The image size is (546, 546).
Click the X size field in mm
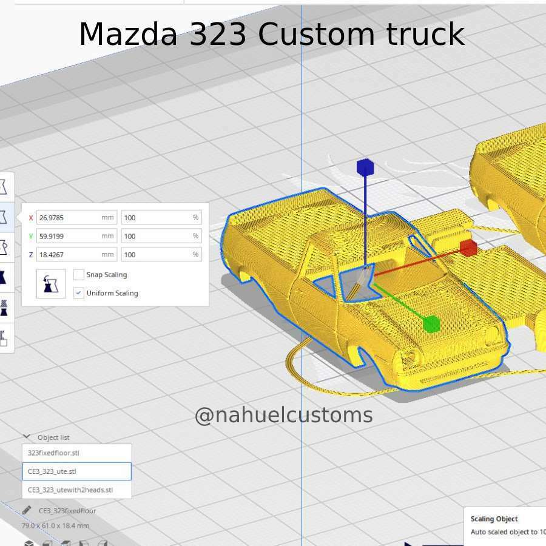[76, 217]
